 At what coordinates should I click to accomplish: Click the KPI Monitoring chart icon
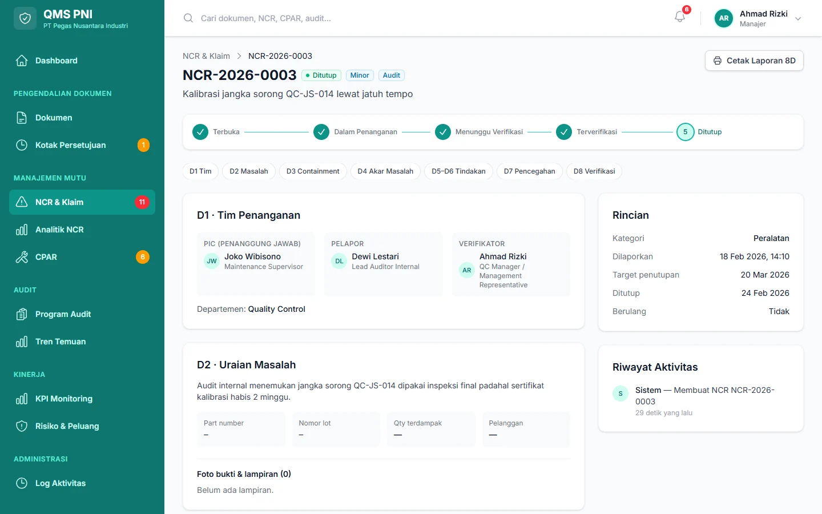pyautogui.click(x=22, y=399)
